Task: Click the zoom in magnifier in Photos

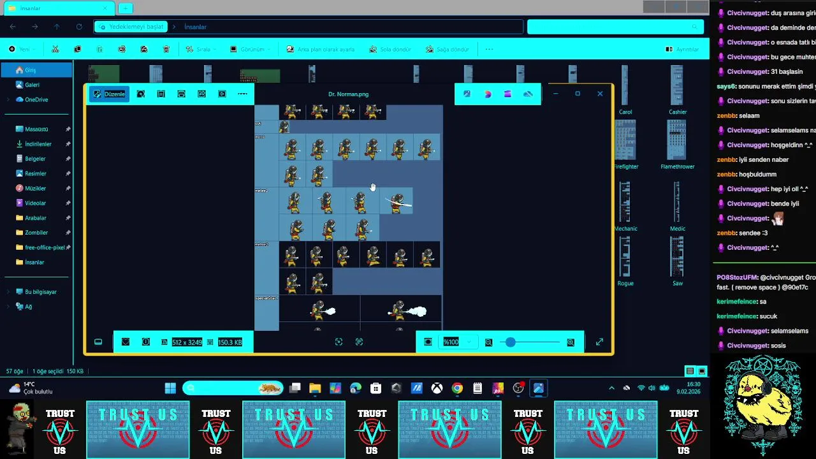Action: tap(571, 342)
